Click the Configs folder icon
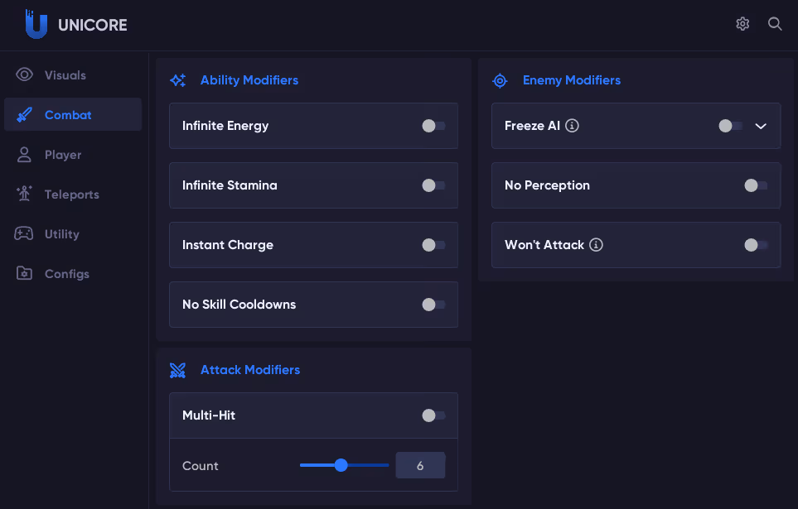Viewport: 798px width, 509px height. 24,273
